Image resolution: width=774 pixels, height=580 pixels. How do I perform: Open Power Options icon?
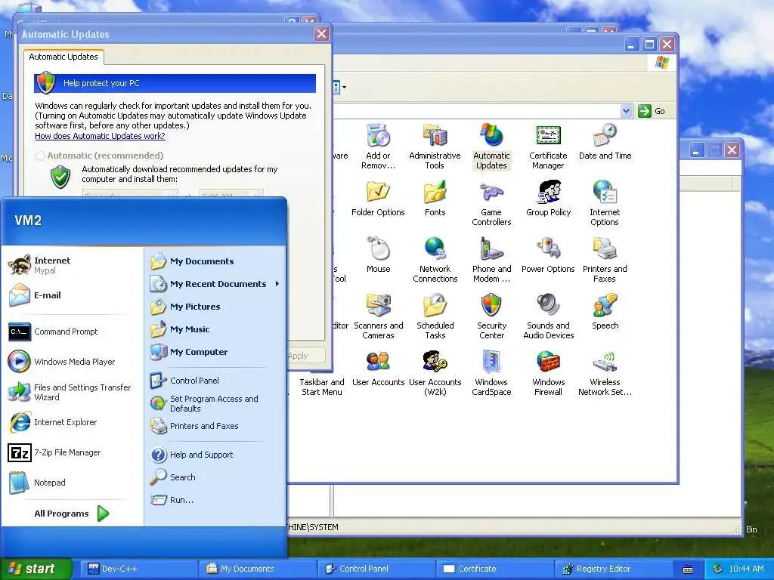548,255
